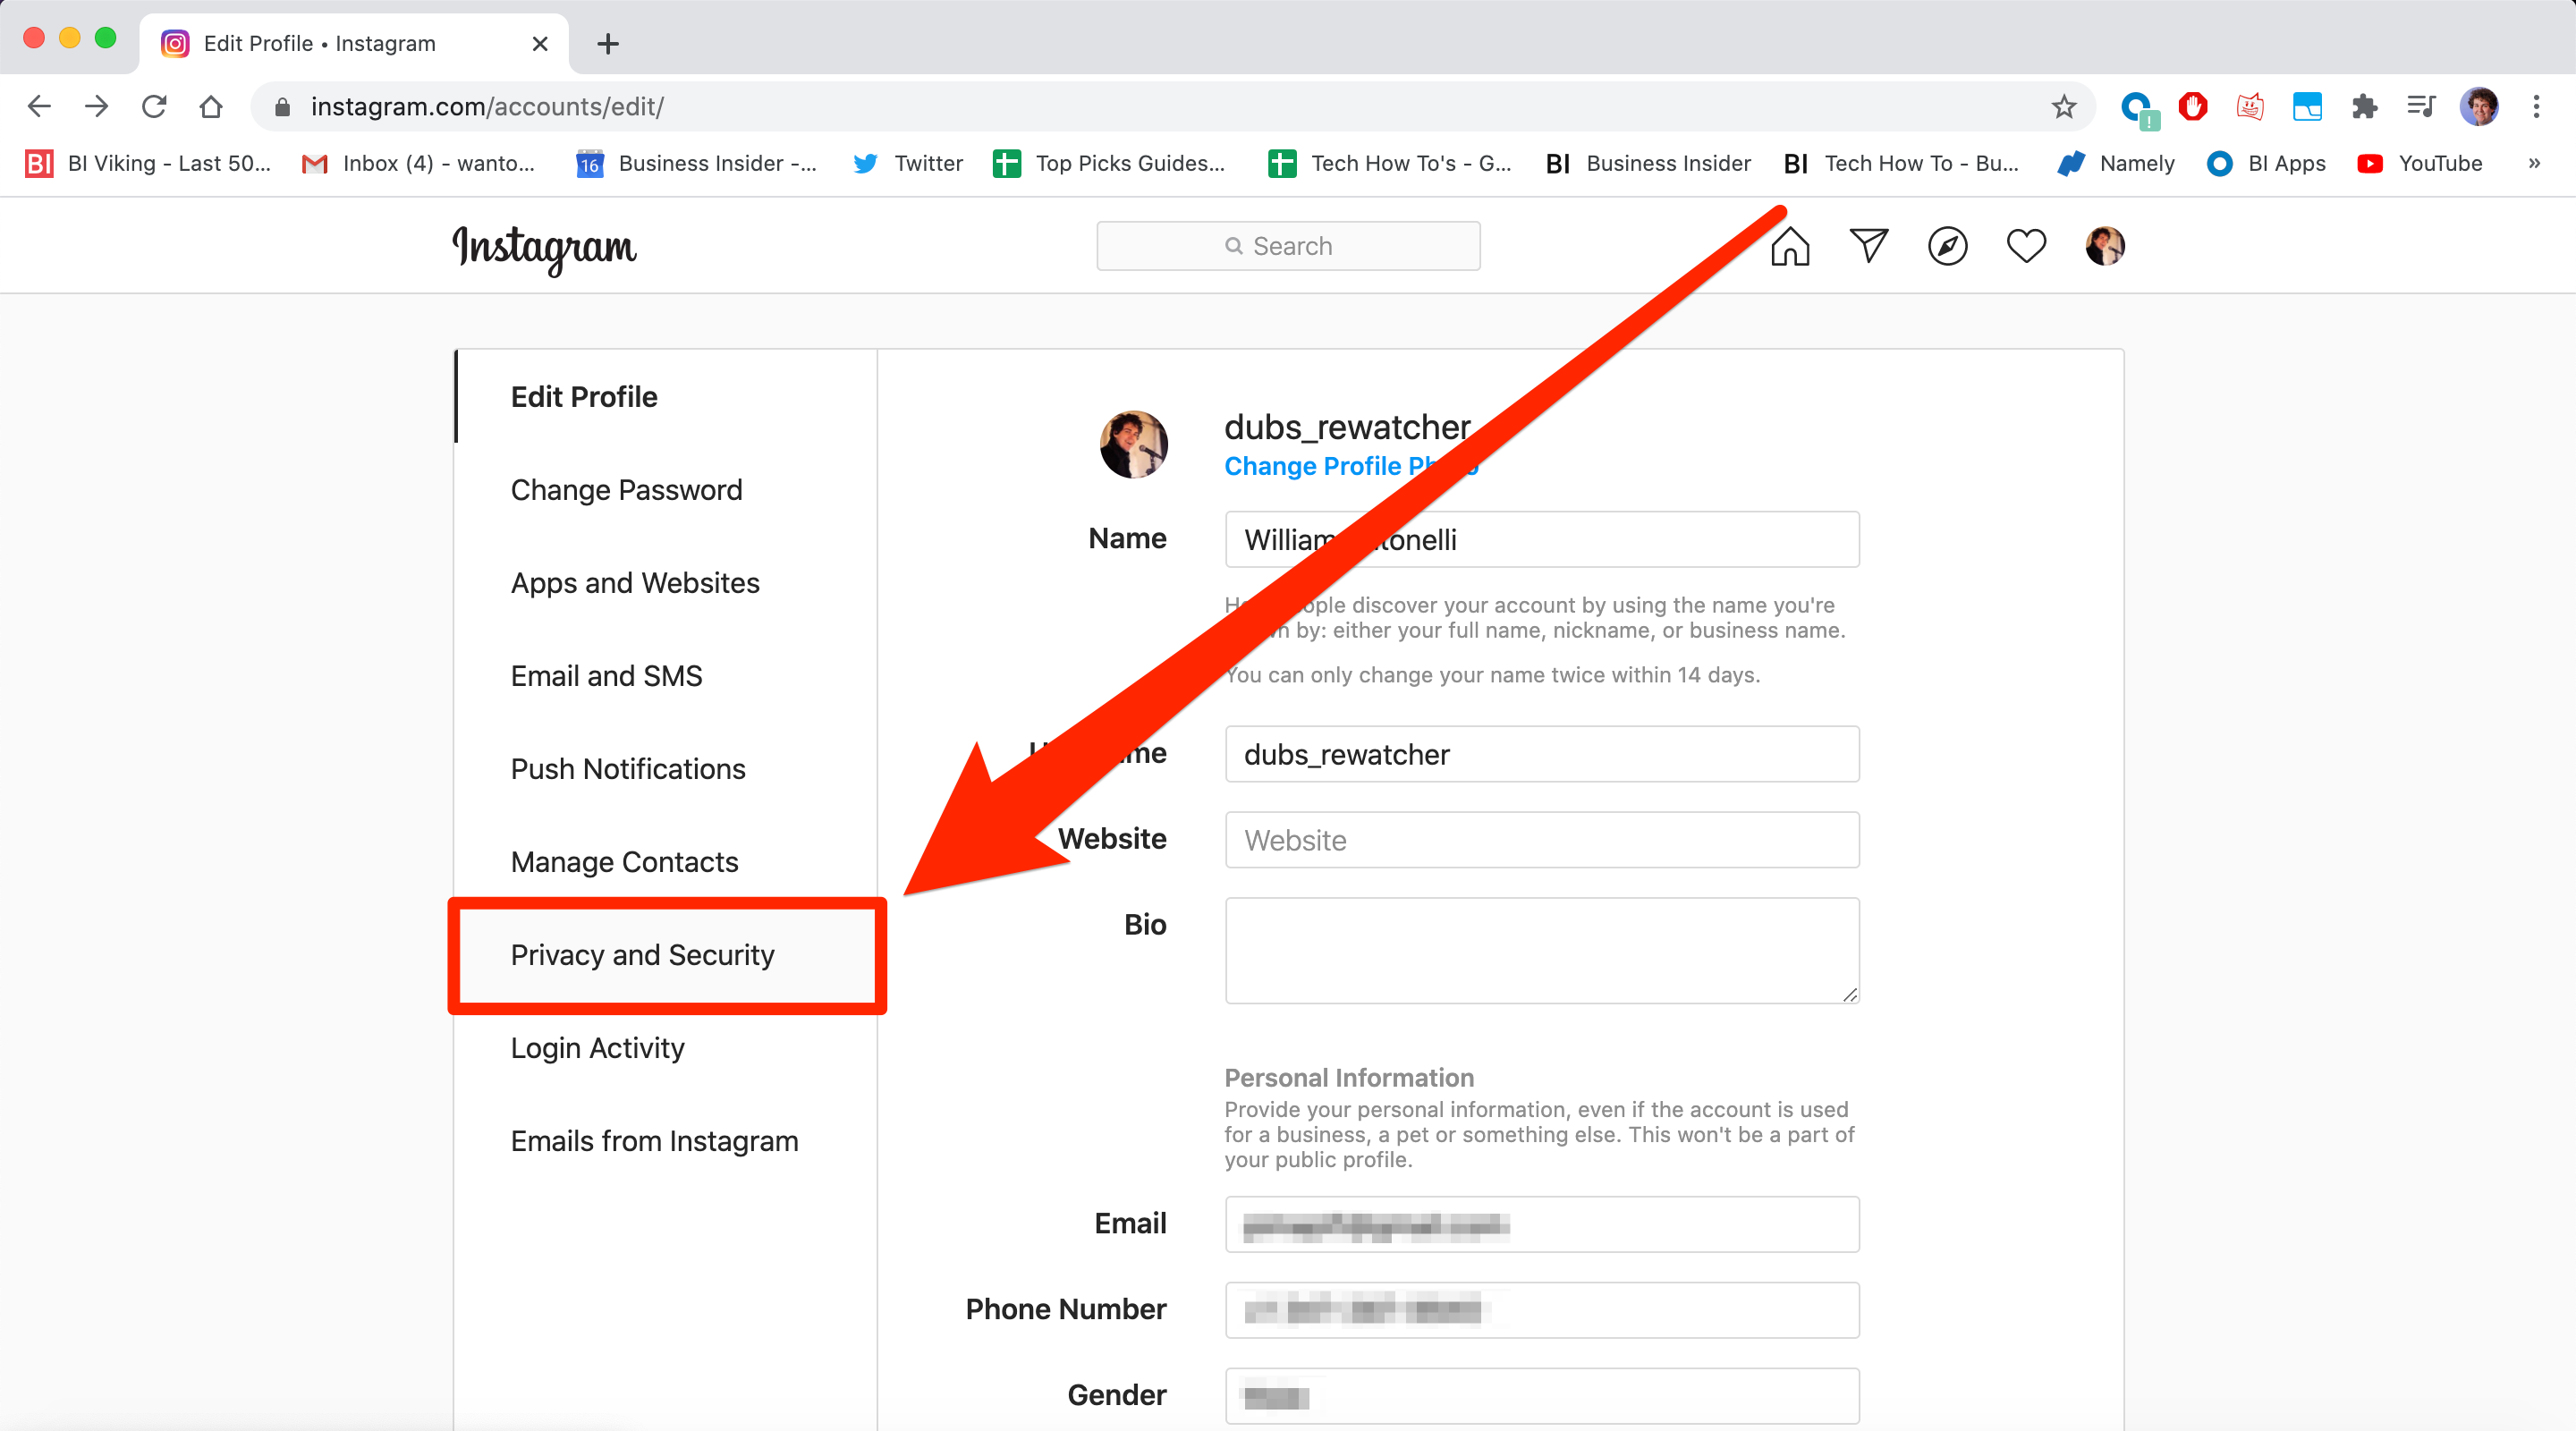Click the browser profile avatar icon
The height and width of the screenshot is (1431, 2576).
pyautogui.click(x=2479, y=104)
